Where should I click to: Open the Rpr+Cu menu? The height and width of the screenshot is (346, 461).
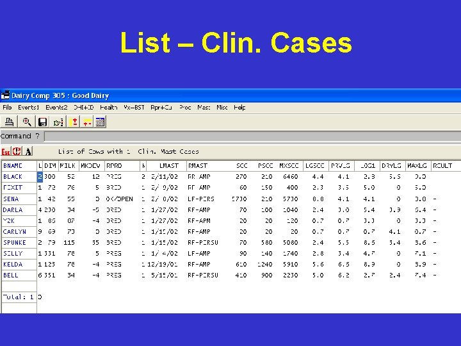click(x=161, y=108)
